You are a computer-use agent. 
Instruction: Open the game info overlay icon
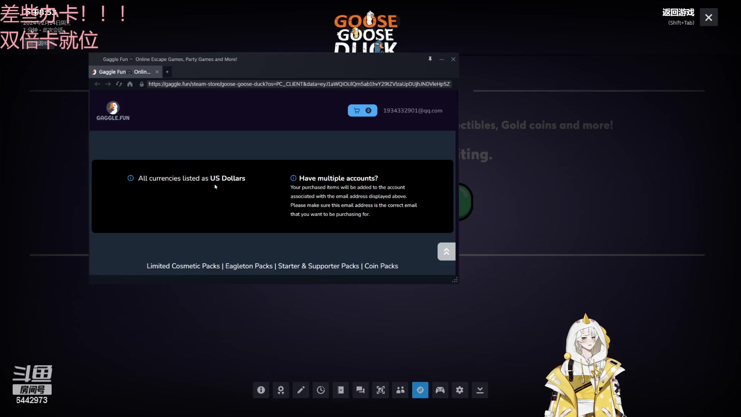(261, 390)
